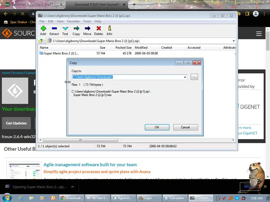Open the File menu in 7-Zip

click(x=42, y=21)
